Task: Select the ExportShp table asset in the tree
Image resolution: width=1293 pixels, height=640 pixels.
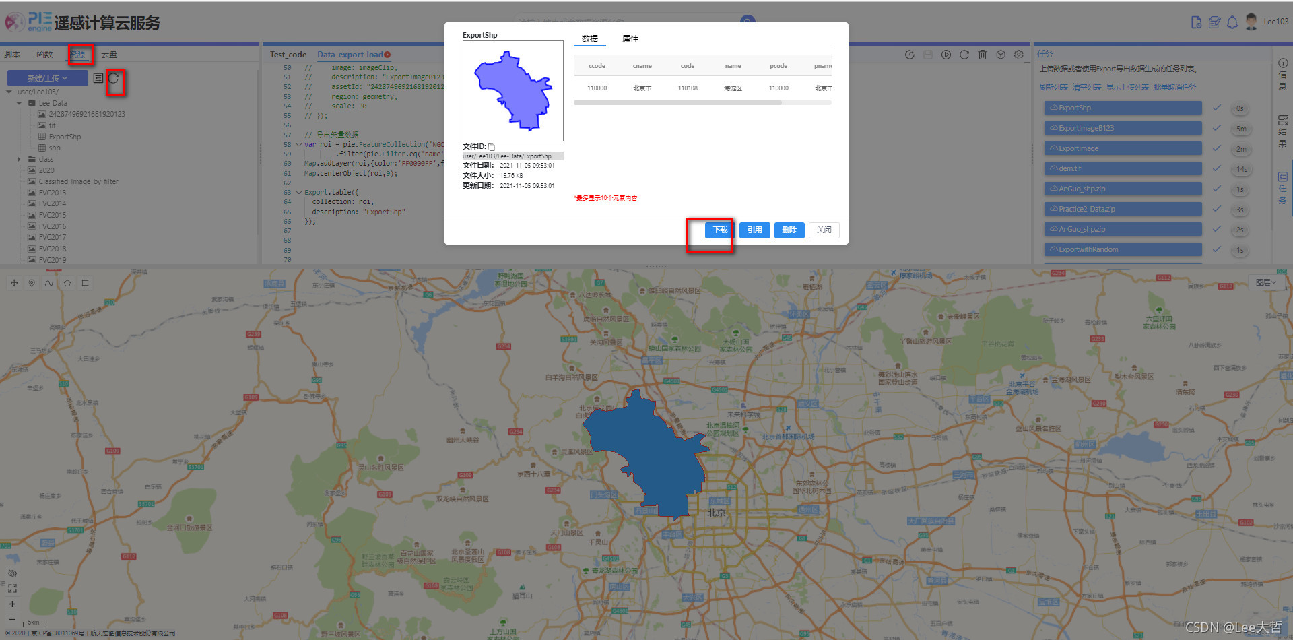Action: pyautogui.click(x=65, y=137)
